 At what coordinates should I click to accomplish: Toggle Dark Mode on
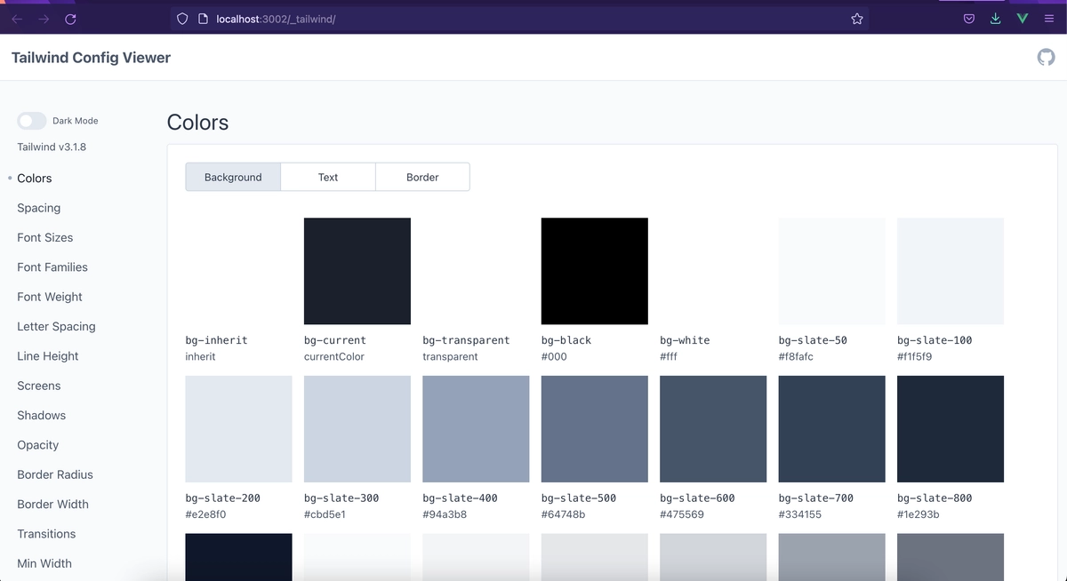32,120
